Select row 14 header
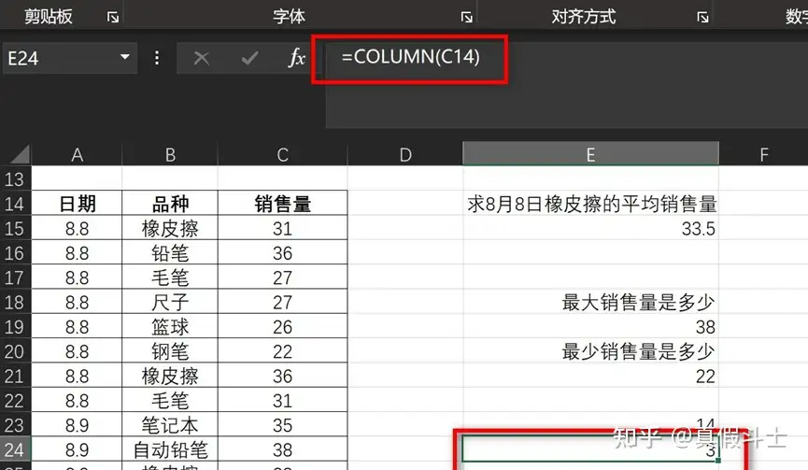Screen dimensions: 808x470 [x=16, y=204]
